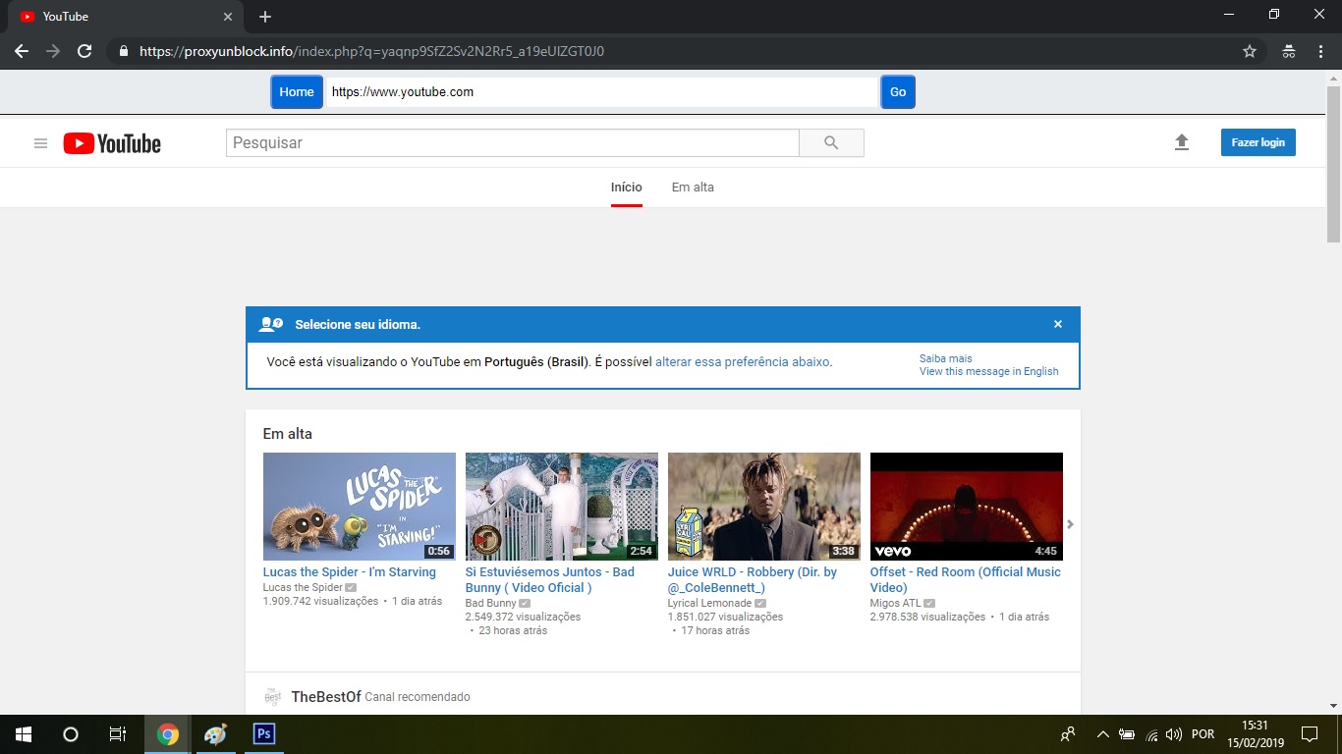Open the People icon in system tray
The width and height of the screenshot is (1342, 754).
click(x=1068, y=734)
